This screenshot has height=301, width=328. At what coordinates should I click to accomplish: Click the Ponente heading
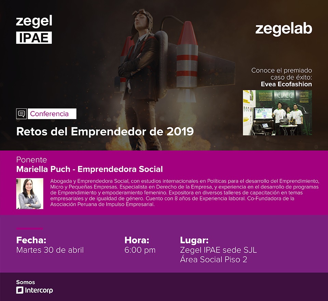coord(31,160)
